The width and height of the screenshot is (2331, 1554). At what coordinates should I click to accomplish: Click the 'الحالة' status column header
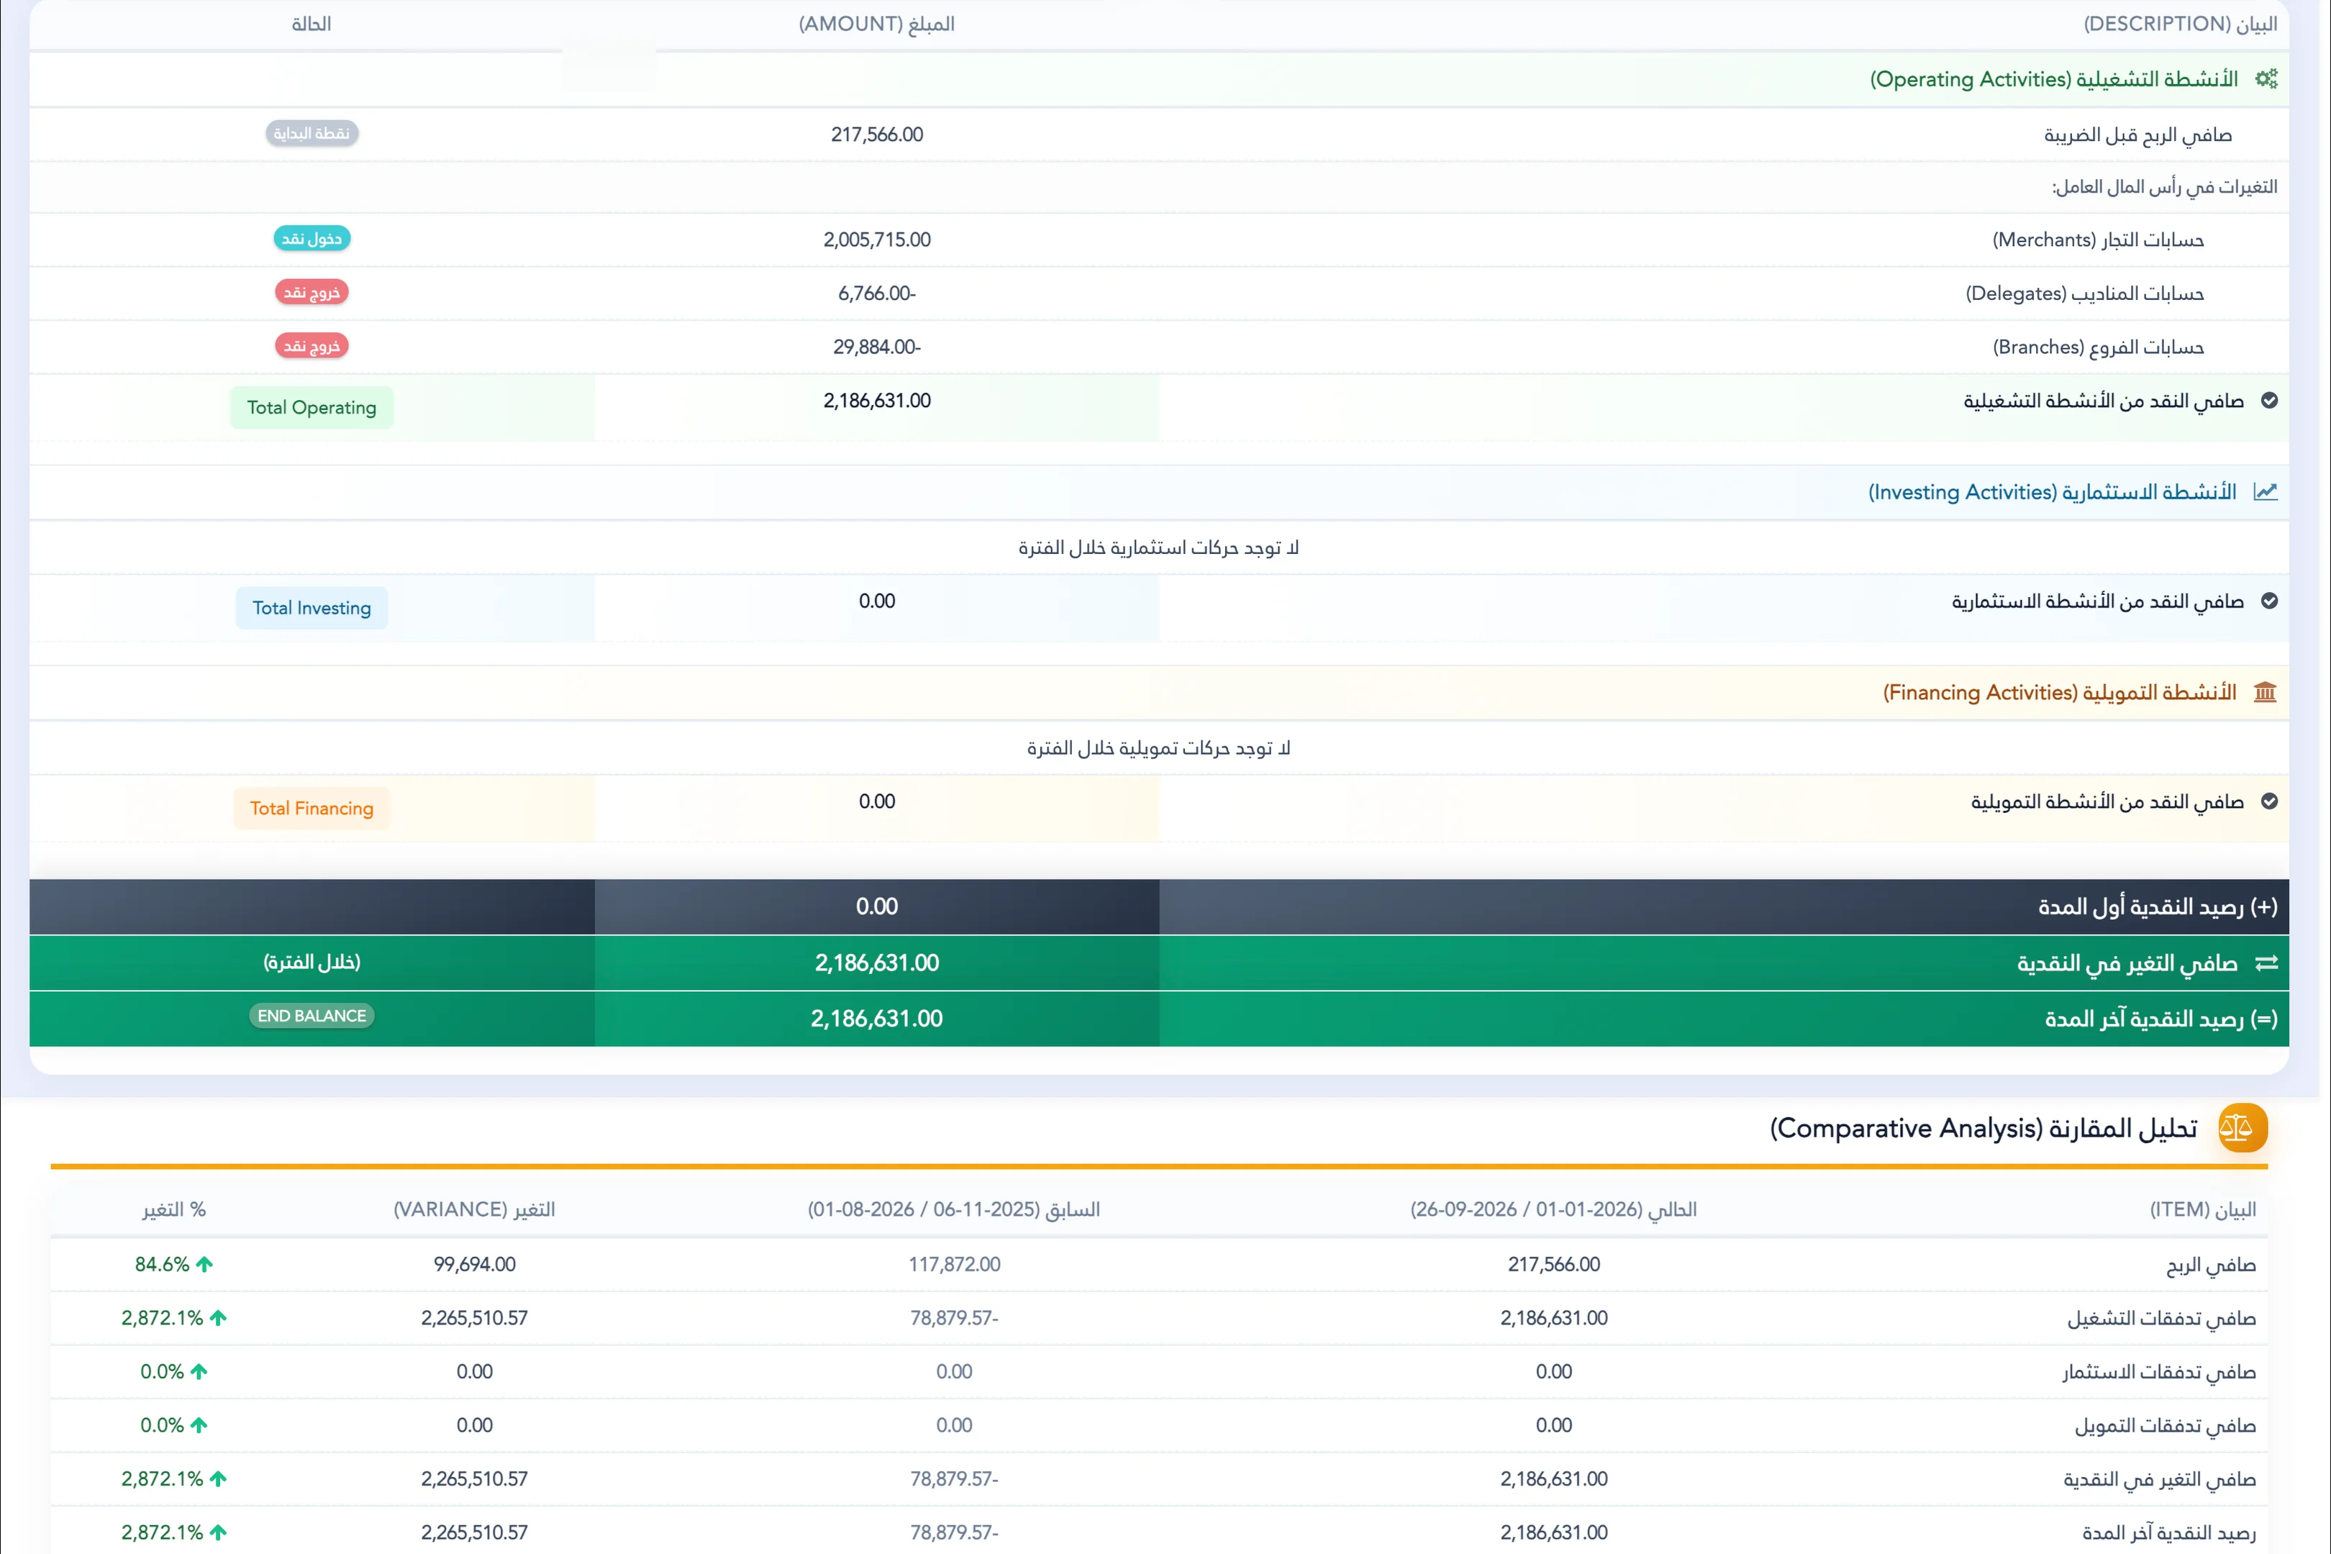(x=312, y=24)
